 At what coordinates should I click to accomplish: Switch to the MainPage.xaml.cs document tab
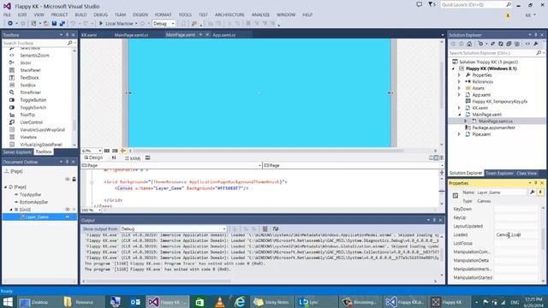(x=131, y=35)
